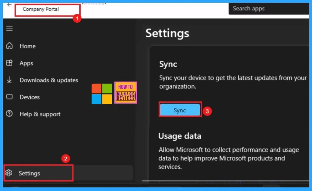Click the Settings page heading
312x191 pixels.
(x=167, y=33)
